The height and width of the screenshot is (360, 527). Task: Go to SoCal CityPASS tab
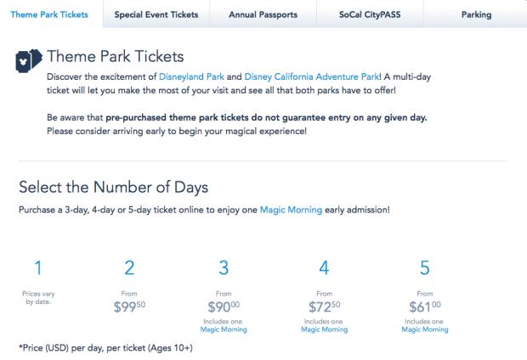[370, 14]
